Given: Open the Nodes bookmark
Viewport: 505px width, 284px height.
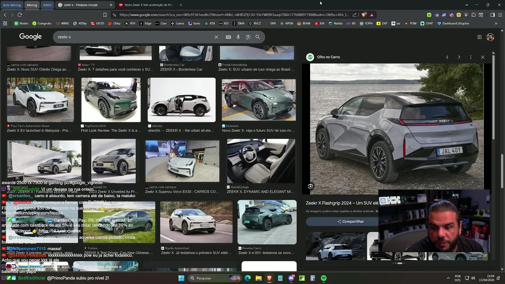Looking at the screenshot, I should (21, 23).
